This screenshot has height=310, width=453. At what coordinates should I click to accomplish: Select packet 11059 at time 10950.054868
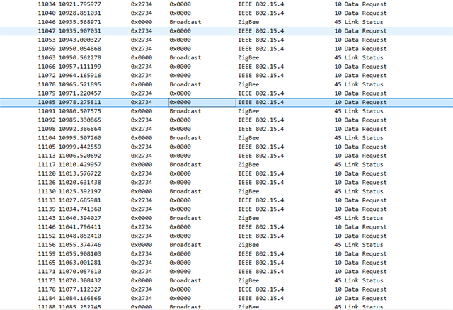click(x=226, y=49)
